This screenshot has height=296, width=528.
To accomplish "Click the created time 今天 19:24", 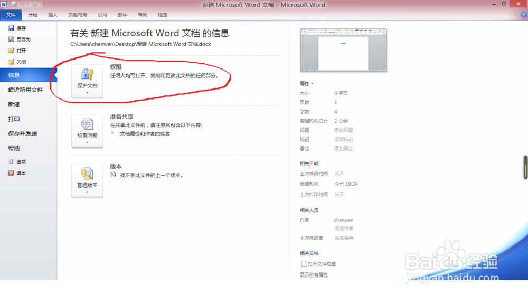I will tap(346, 184).
